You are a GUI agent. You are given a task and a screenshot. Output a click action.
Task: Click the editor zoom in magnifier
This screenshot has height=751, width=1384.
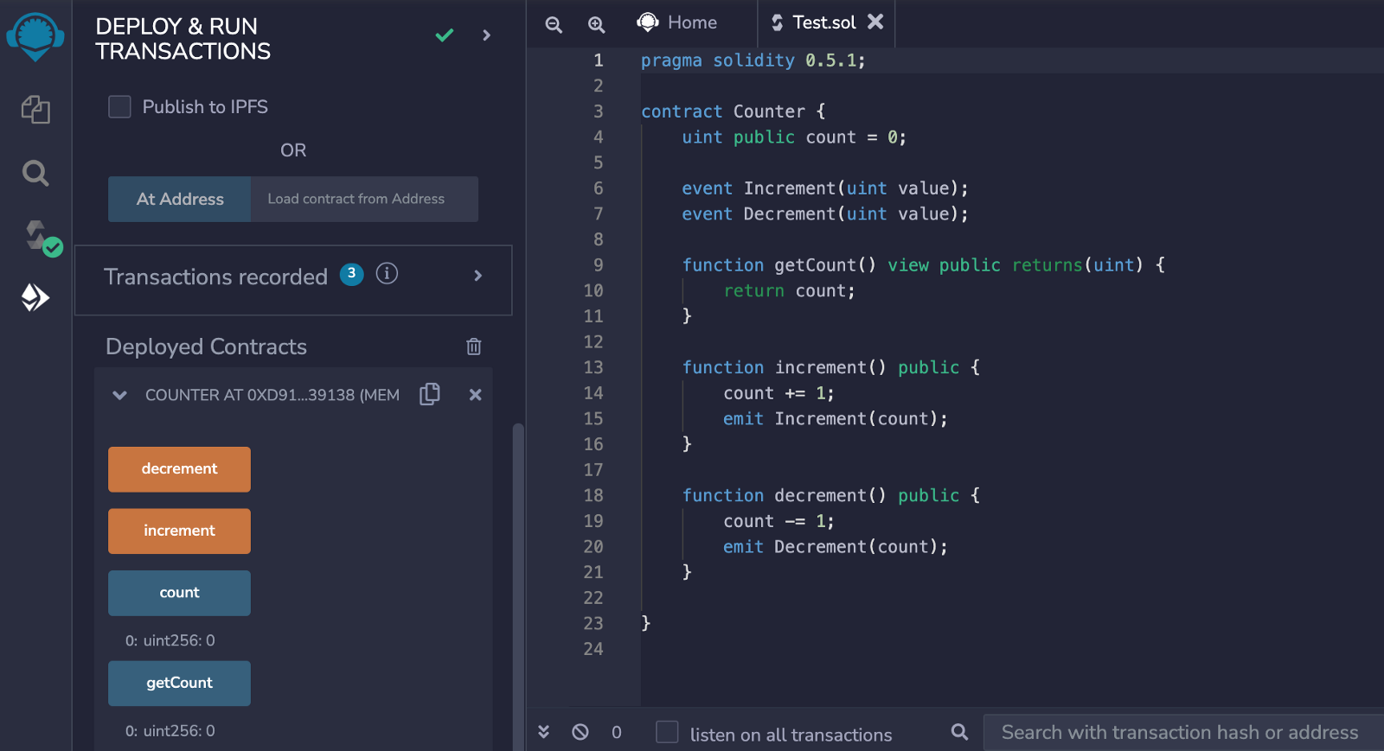(596, 24)
